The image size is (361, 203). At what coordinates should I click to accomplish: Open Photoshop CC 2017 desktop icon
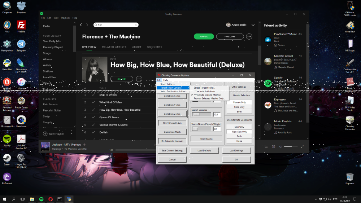pyautogui.click(x=21, y=66)
